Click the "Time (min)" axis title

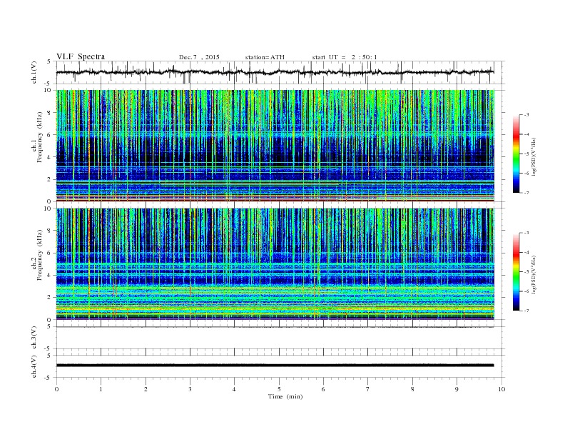point(285,396)
